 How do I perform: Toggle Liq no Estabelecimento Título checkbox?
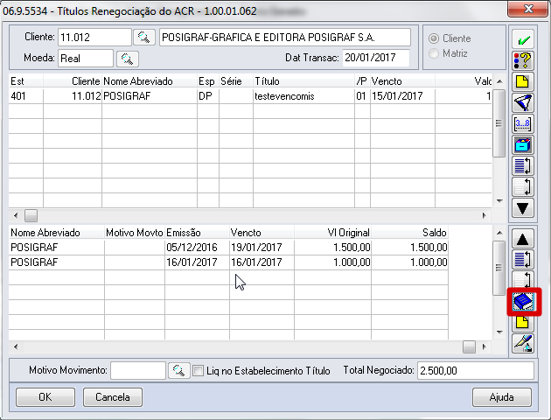[x=199, y=370]
